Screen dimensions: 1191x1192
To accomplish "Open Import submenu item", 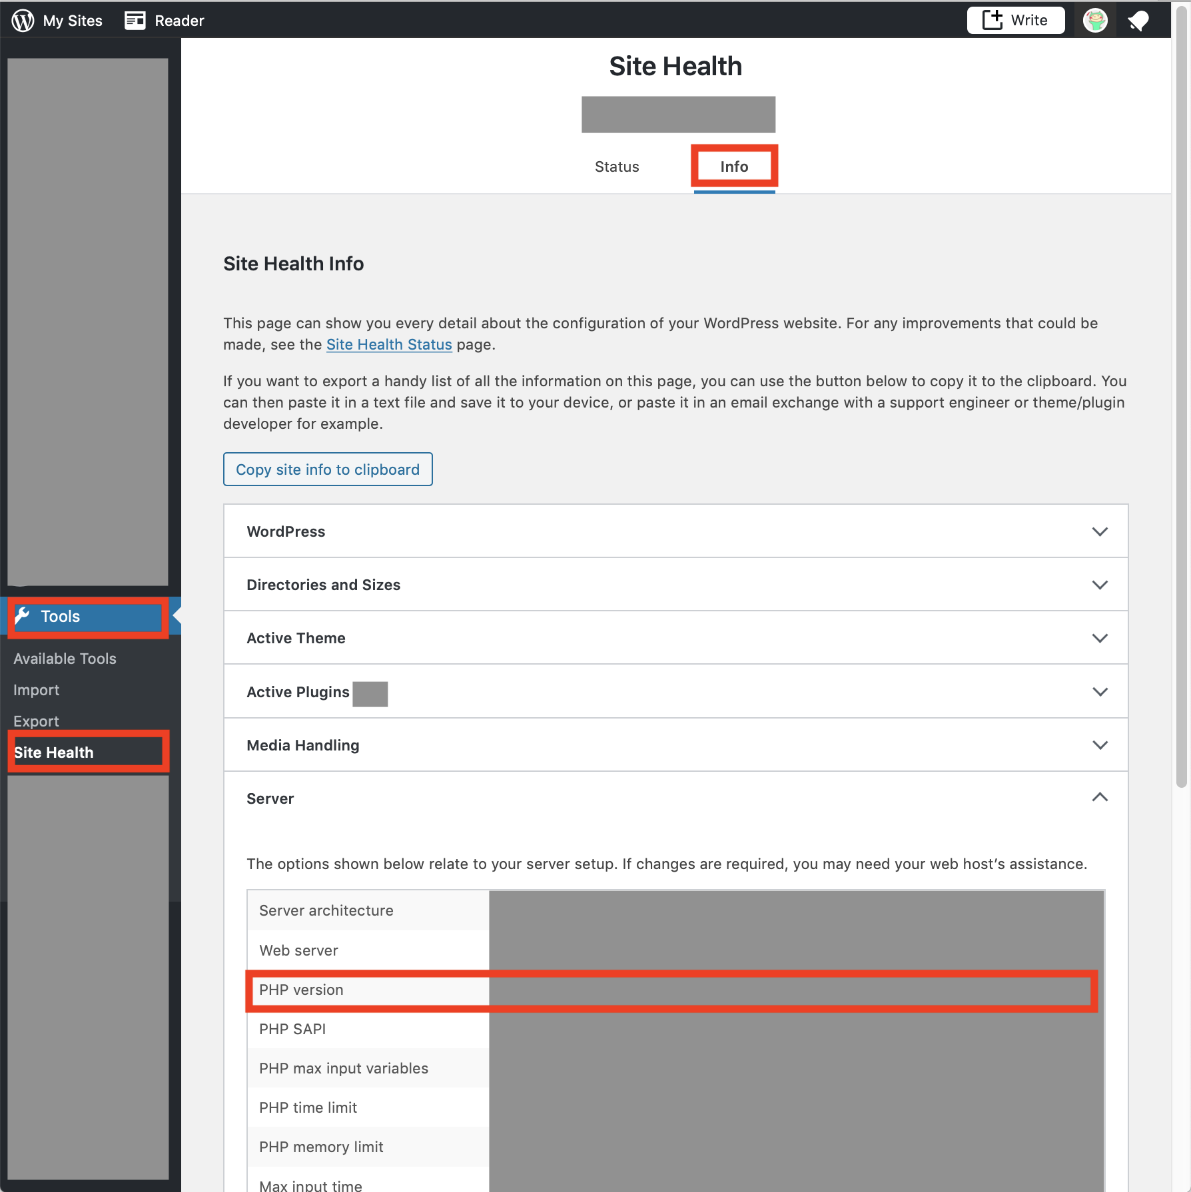I will coord(36,690).
